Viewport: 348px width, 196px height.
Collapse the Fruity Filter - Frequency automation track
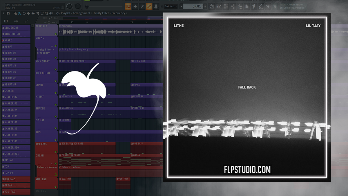click(52, 46)
